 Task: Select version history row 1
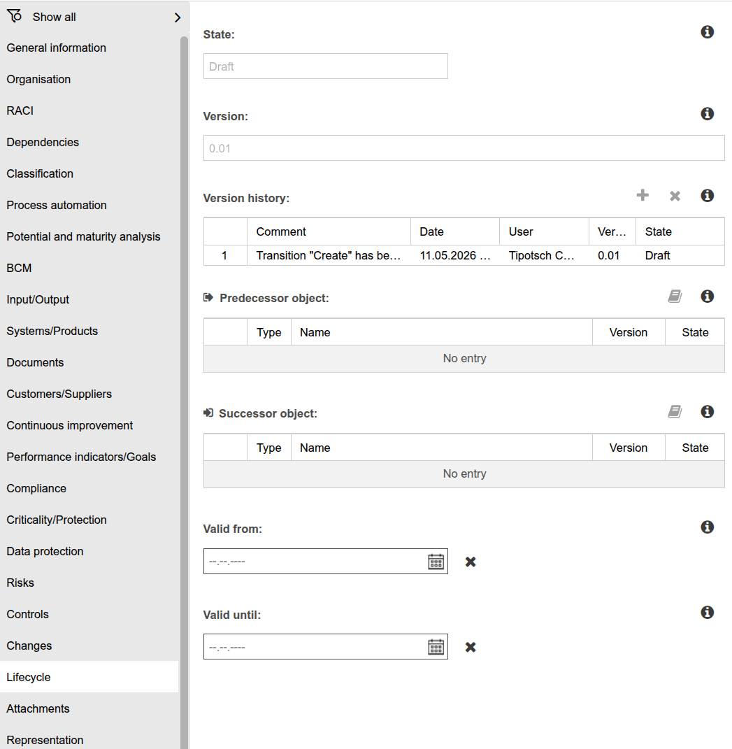[464, 255]
